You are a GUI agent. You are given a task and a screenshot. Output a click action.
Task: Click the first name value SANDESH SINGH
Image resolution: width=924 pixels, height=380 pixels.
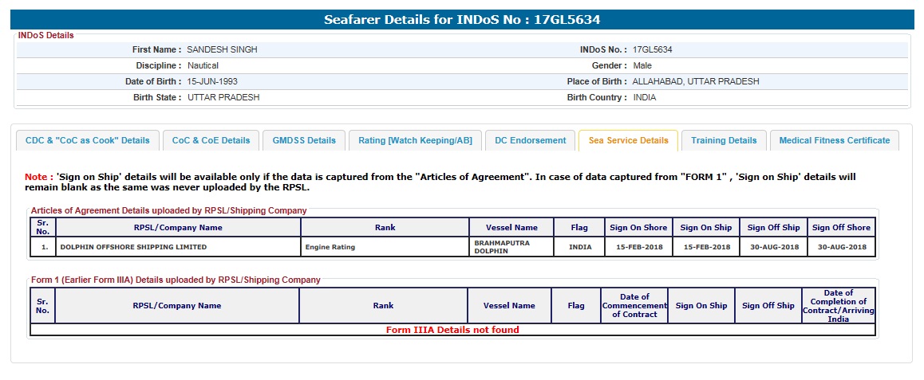pyautogui.click(x=222, y=49)
